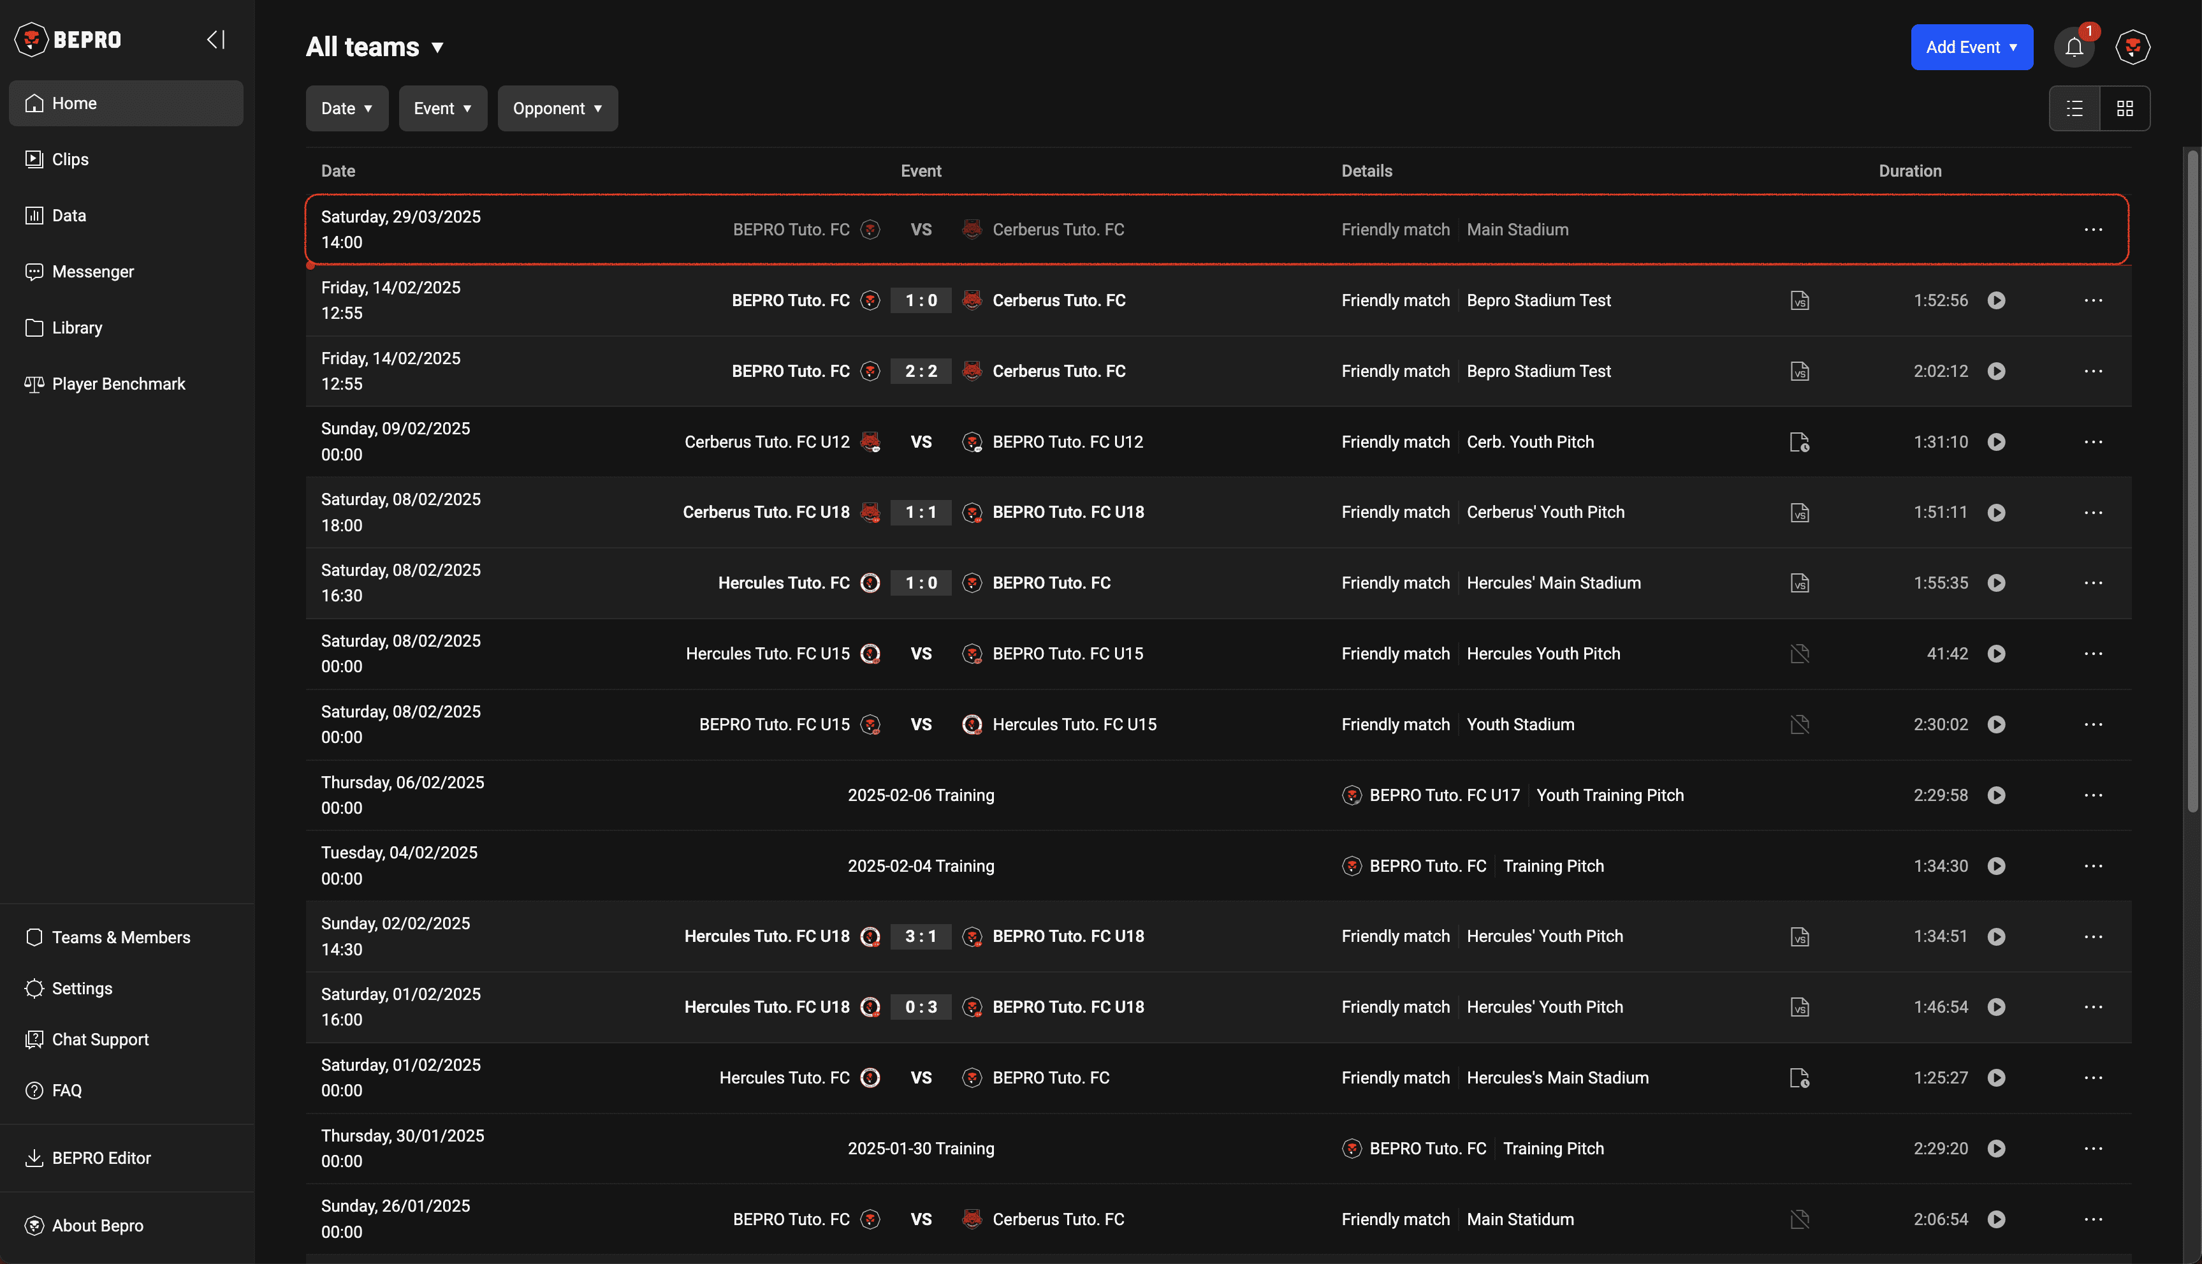The image size is (2202, 1264).
Task: Open report icon for 1:46:54 row
Action: point(1800,1007)
